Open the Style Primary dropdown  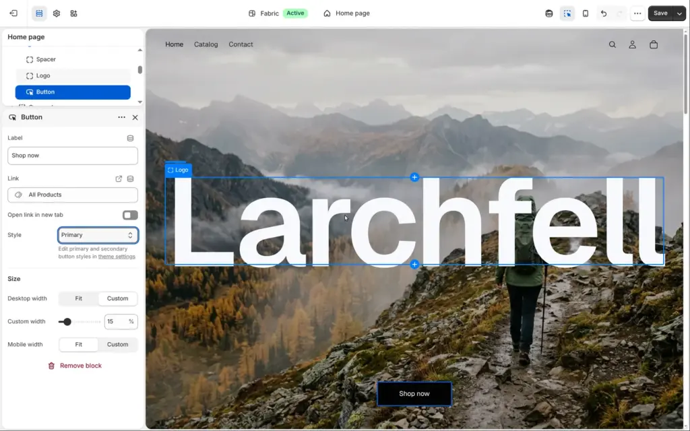pos(98,235)
